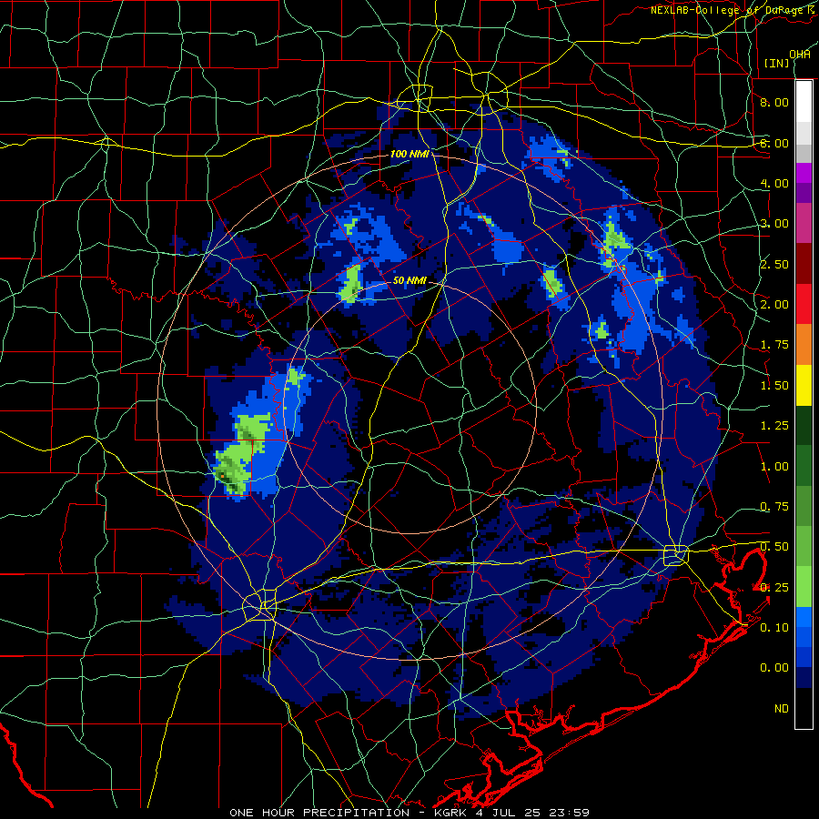Viewport: 819px width, 819px height.
Task: Click the 'ONE HOUR PRECIPITATION' caption text
Action: [319, 813]
